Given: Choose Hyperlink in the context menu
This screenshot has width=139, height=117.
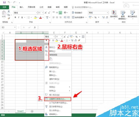Looking at the screenshot, I should [x=58, y=114].
